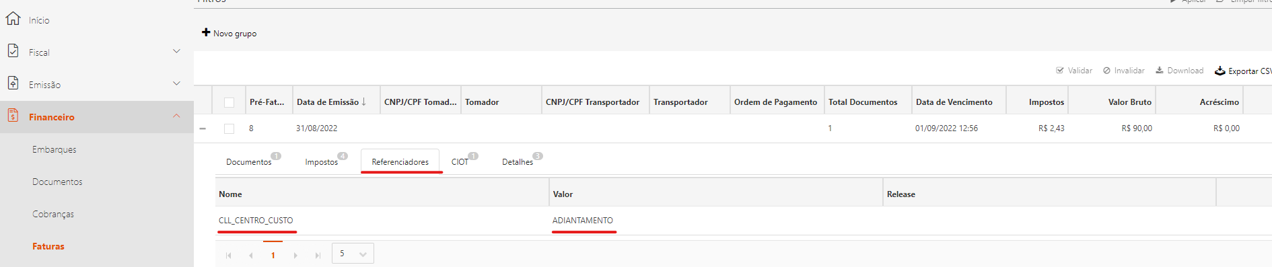Toggle the select-all header checkbox
This screenshot has height=267, width=1272.
coord(229,102)
